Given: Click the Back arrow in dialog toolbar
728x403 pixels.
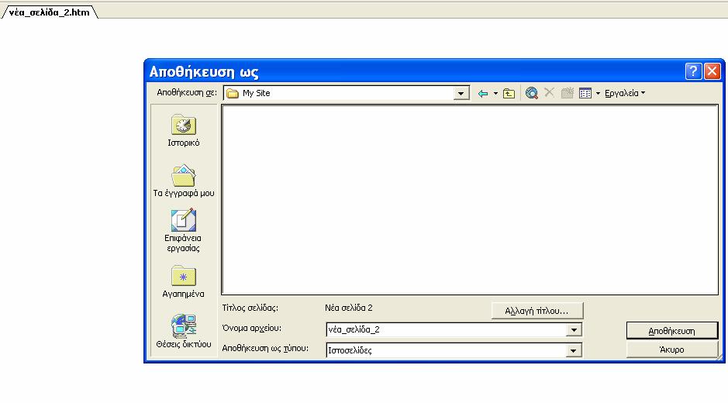Looking at the screenshot, I should point(483,93).
